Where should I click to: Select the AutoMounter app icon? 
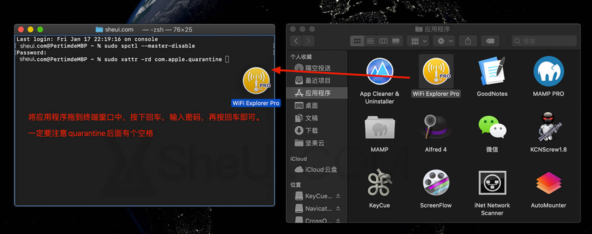tap(548, 184)
